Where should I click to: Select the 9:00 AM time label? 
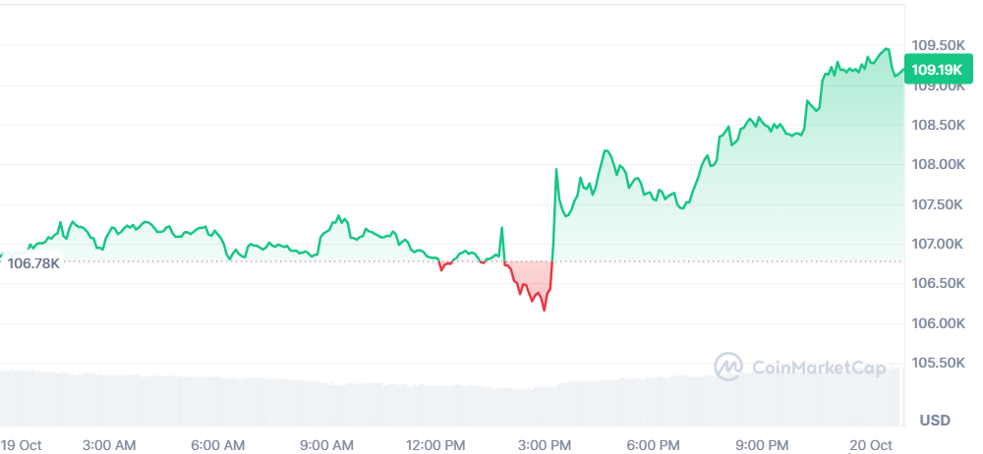(326, 445)
